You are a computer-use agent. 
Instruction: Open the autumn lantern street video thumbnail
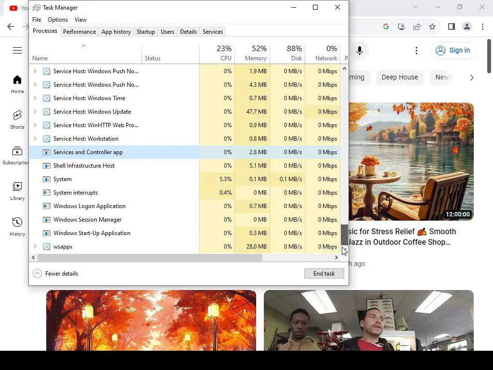coord(151,320)
